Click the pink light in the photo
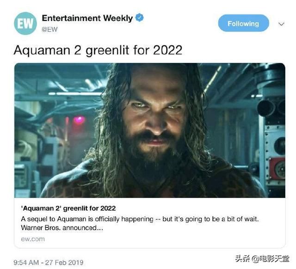Image resolution: width=296 pixels, height=269 pixels. click(79, 120)
